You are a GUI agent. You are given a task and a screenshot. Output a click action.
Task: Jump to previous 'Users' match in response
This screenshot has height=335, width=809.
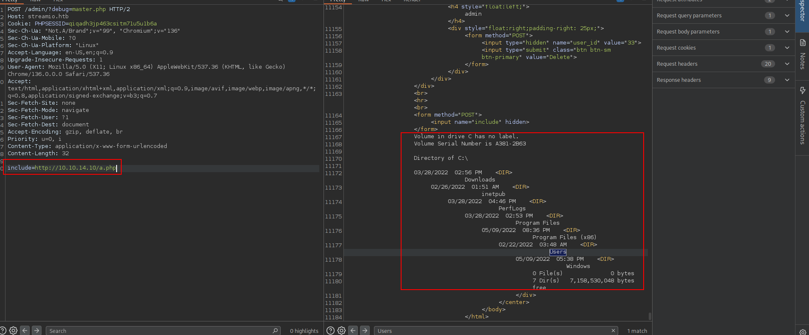click(x=353, y=330)
